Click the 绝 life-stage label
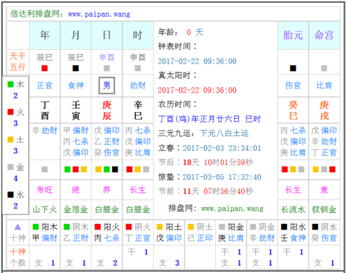Viewport: 346px width, 273px height. (75, 190)
